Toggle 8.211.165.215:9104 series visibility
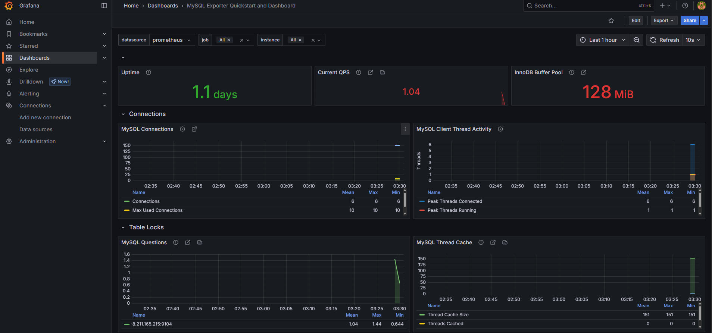Screen dimensions: 712x333 click(152, 324)
